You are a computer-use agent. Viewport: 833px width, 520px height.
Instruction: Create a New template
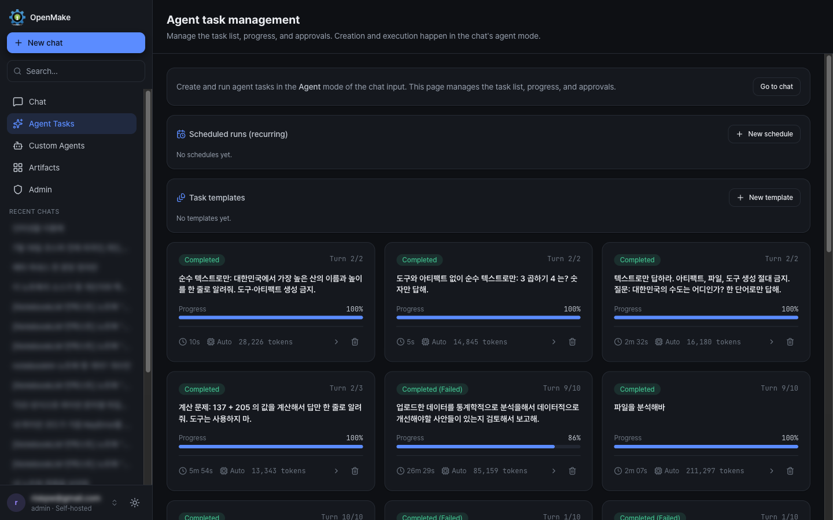pos(765,198)
